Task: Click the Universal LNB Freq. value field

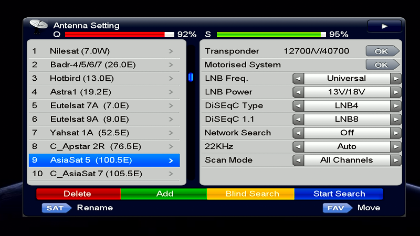Action: tap(347, 78)
